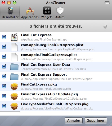The width and height of the screenshot is (112, 126).
Task: Deselect LiveTypeMediaforFinalCutExpress.pkg checkbox
Action: click(x=4, y=106)
